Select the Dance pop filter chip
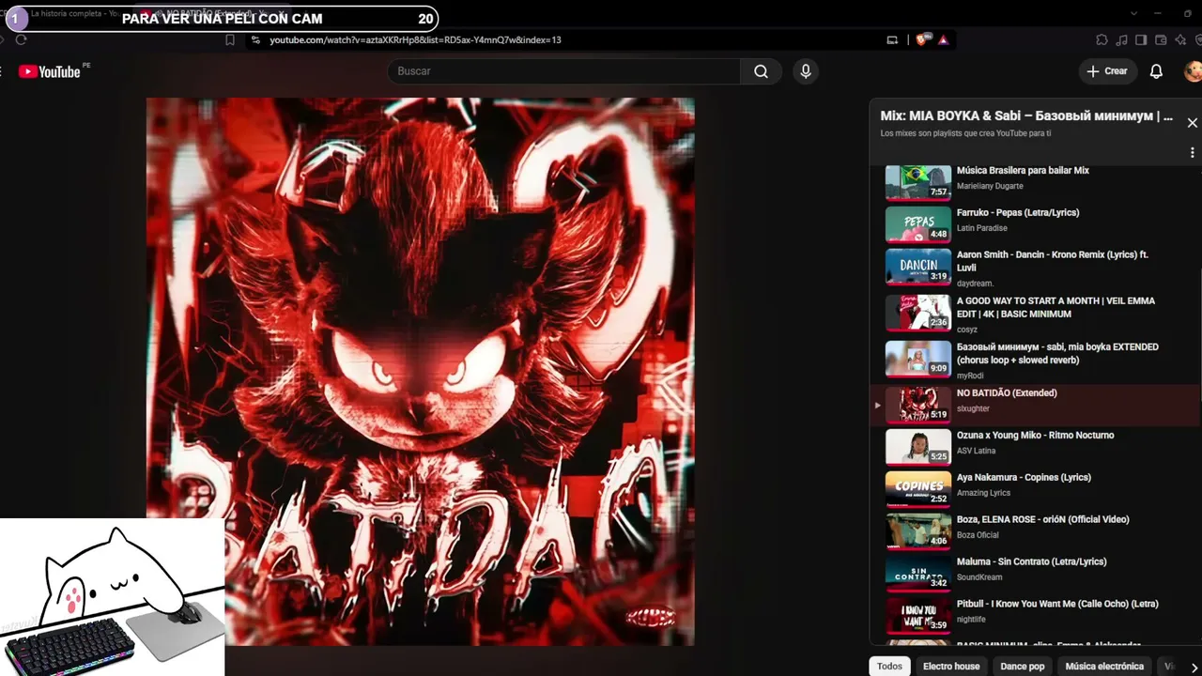Viewport: 1202px width, 676px height. [x=1023, y=667]
